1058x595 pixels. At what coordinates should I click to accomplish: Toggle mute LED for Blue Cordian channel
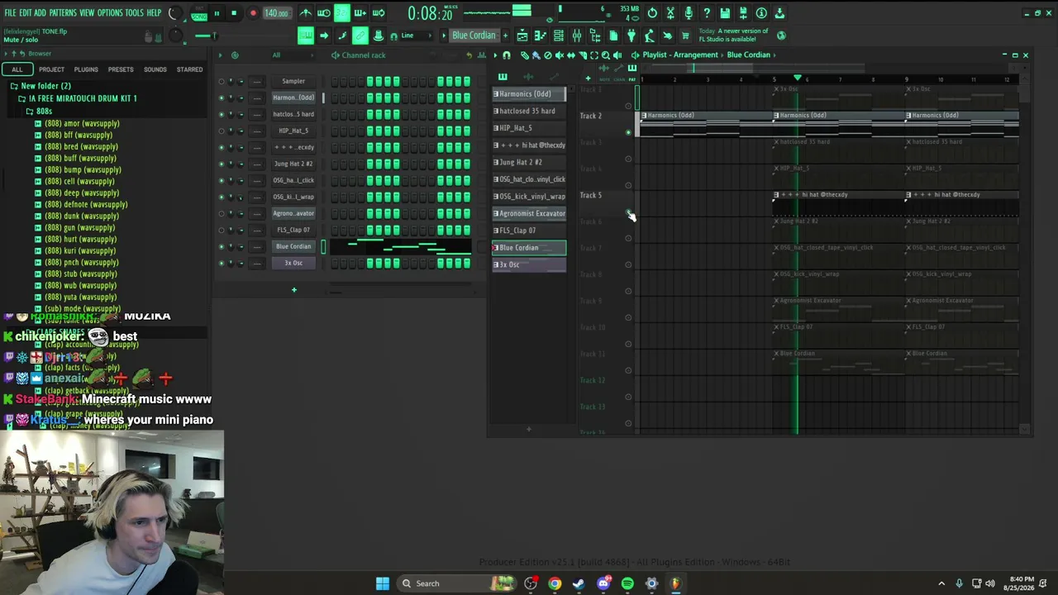(x=221, y=246)
